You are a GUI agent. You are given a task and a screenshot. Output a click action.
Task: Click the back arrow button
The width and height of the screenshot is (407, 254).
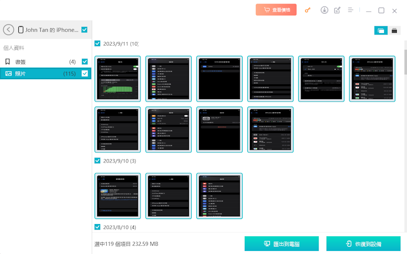point(9,29)
